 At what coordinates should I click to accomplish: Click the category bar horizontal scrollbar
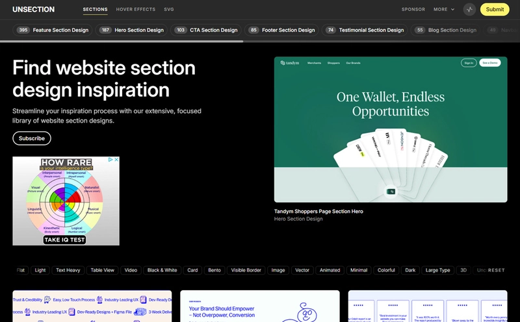coord(122,42)
